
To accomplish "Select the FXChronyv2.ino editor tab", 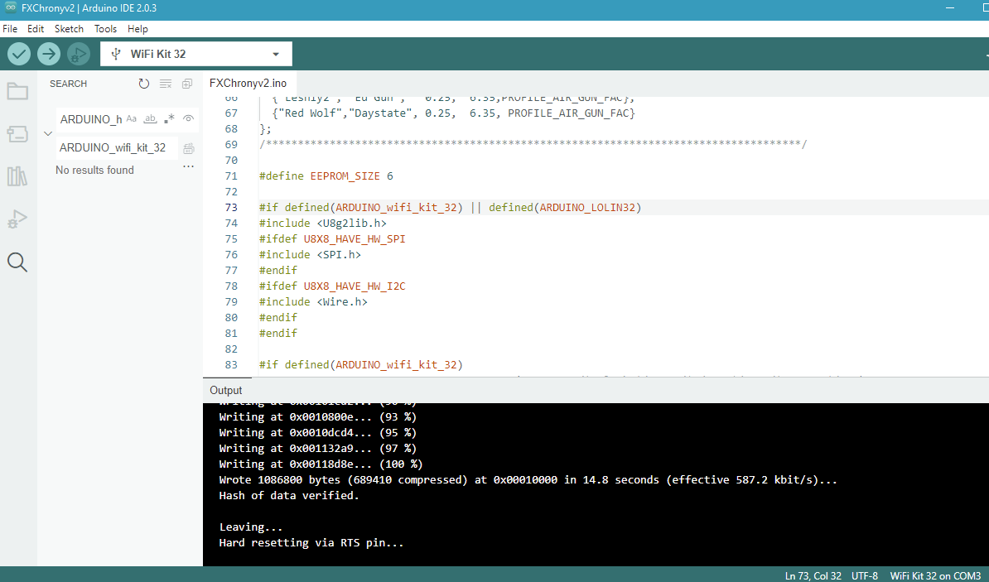I will [x=248, y=84].
